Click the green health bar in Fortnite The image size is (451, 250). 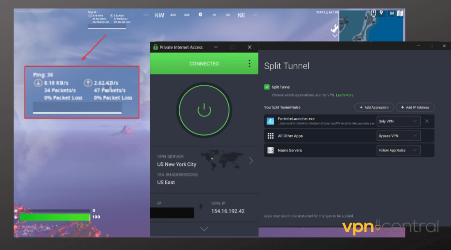tap(55, 217)
